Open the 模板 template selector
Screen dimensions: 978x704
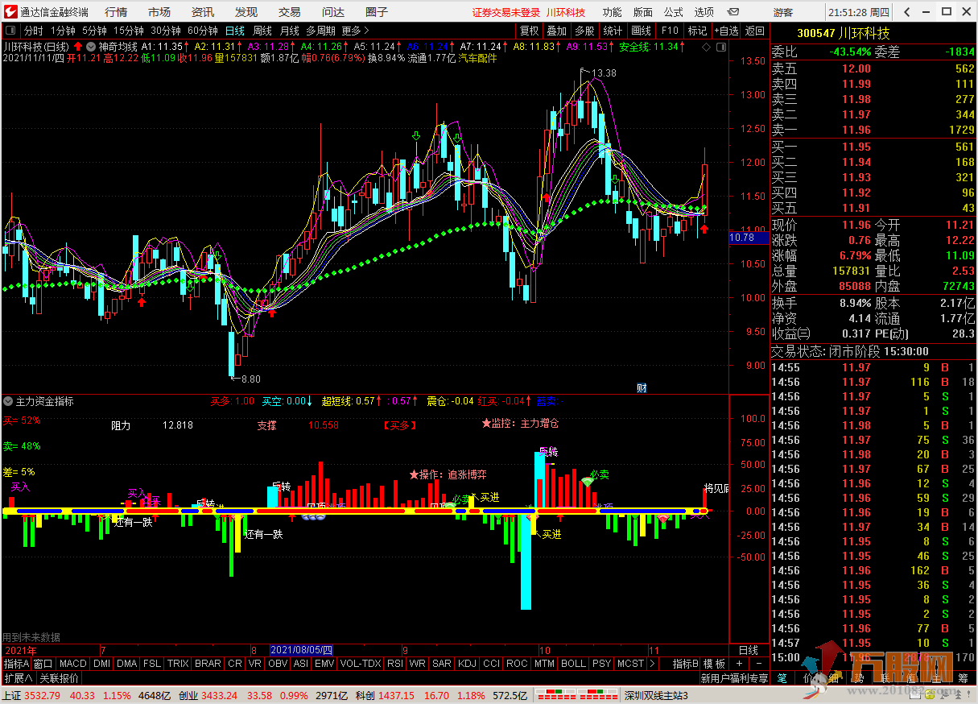tap(715, 664)
